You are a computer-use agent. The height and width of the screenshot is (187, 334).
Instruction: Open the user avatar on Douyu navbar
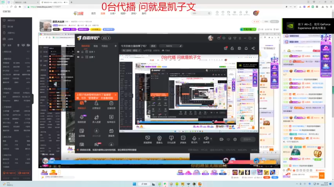coord(256,13)
